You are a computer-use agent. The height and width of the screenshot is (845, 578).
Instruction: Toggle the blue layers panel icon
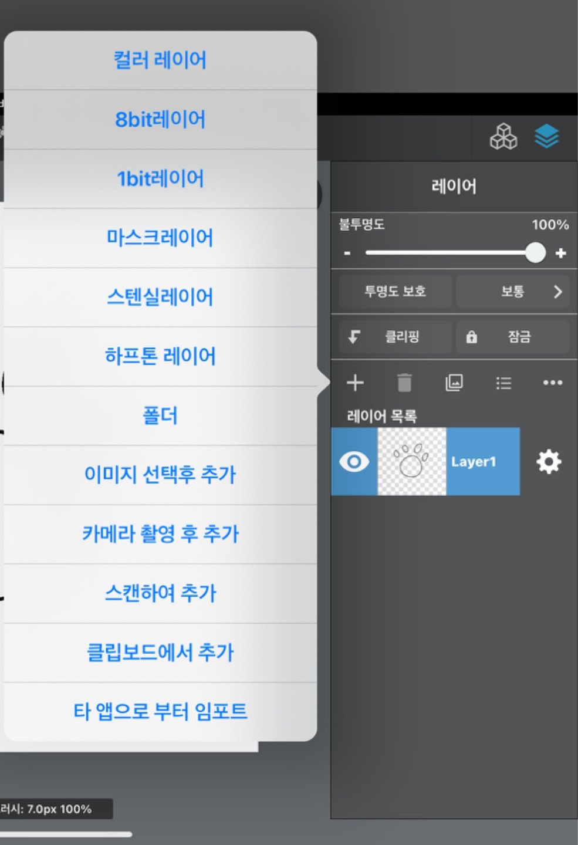[546, 137]
